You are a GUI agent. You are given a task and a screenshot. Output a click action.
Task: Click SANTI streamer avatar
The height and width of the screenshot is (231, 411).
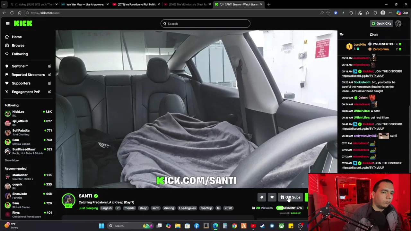coord(68,200)
